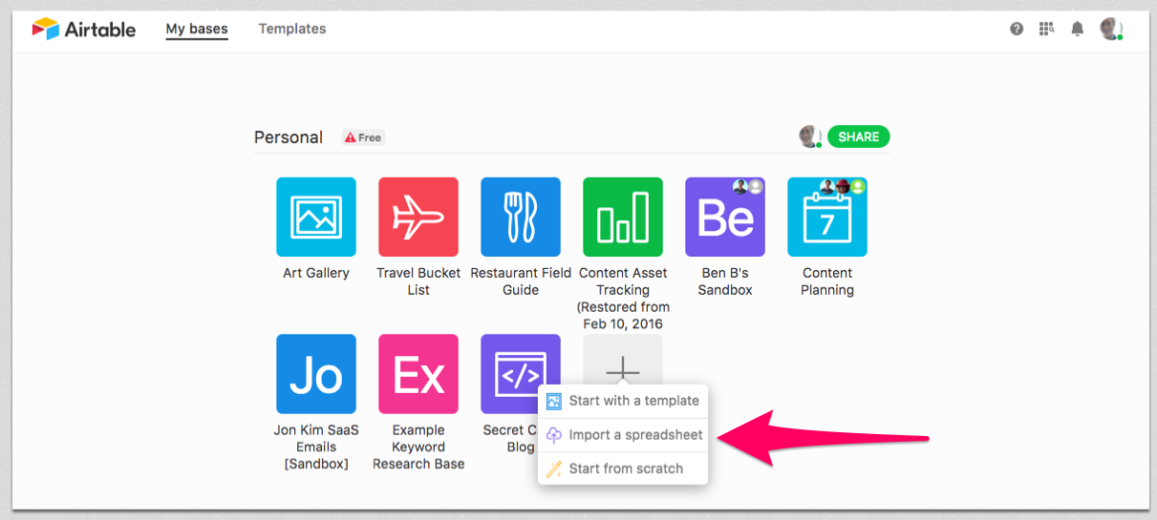Viewport: 1157px width, 520px height.
Task: Open the apps grid icon
Action: (1047, 29)
